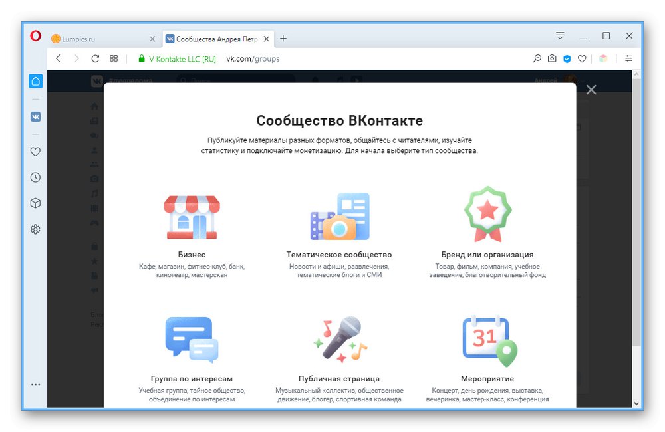
Task: Open sidebar three-dots setup menu
Action: 36,385
